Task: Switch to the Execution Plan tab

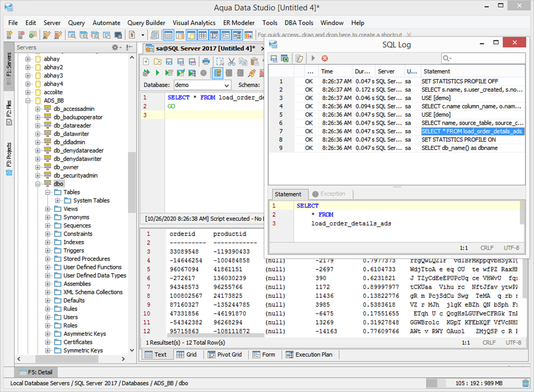Action: pyautogui.click(x=309, y=355)
